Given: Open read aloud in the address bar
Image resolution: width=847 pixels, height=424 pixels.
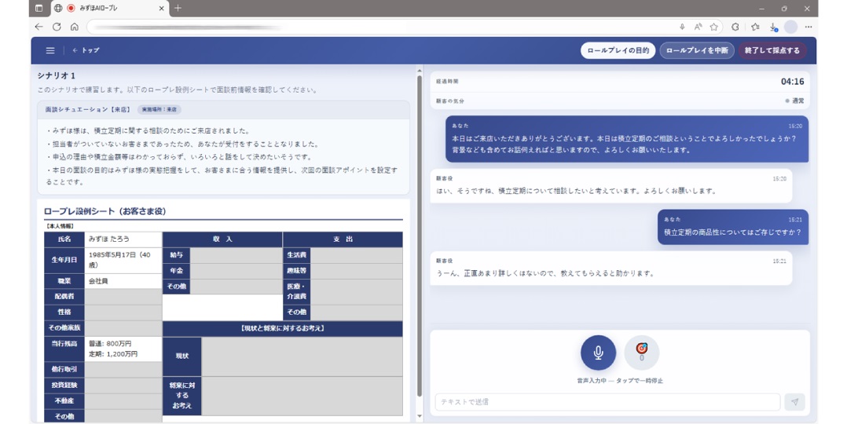Looking at the screenshot, I should coord(698,27).
